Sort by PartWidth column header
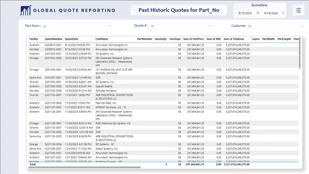This screenshot has height=174, width=309. (x=268, y=39)
